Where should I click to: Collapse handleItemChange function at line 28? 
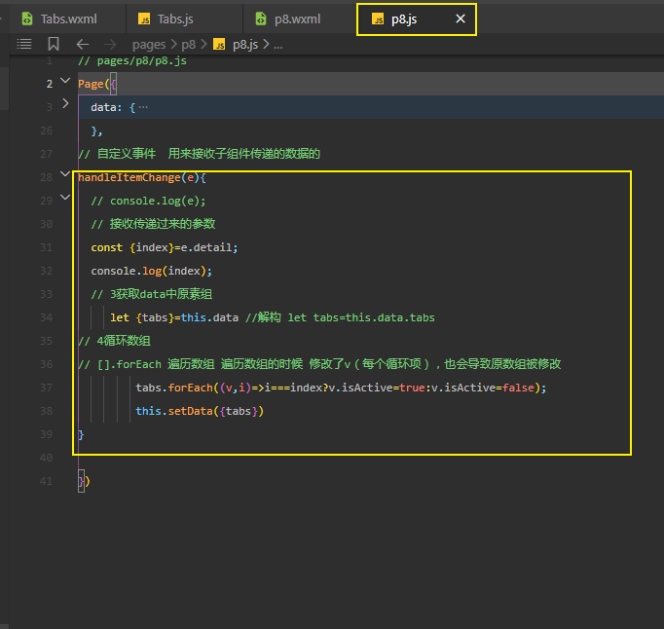click(65, 173)
